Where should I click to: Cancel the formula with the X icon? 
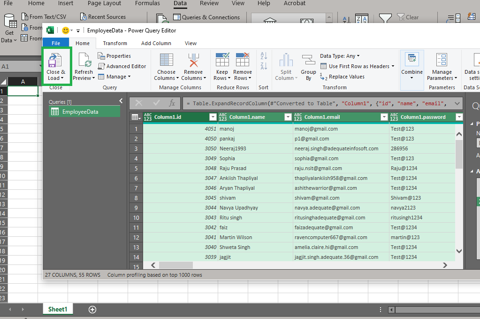139,103
